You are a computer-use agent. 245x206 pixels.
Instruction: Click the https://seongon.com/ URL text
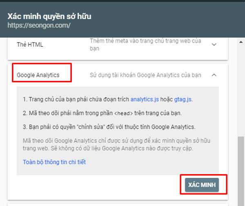coord(39,25)
